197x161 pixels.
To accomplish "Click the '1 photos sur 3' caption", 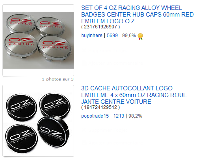I will point(58,79).
